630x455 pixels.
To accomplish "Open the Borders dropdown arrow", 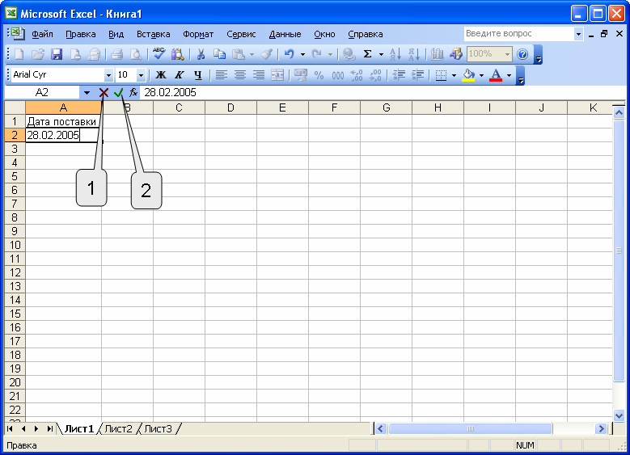I will point(454,75).
